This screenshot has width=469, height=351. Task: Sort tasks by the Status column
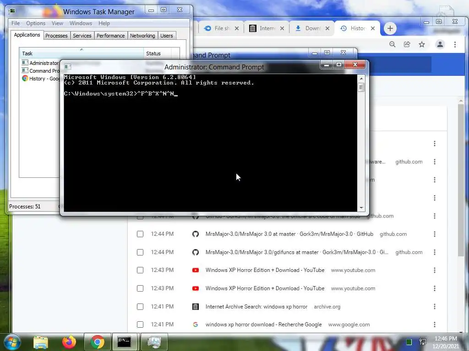click(x=158, y=53)
